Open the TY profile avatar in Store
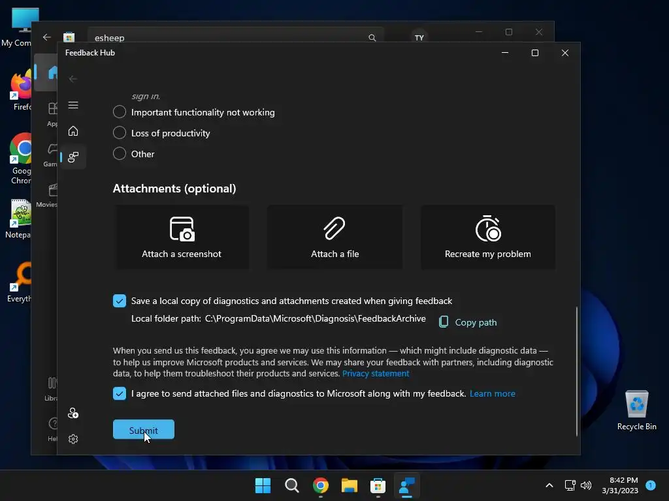The width and height of the screenshot is (669, 501). point(419,37)
